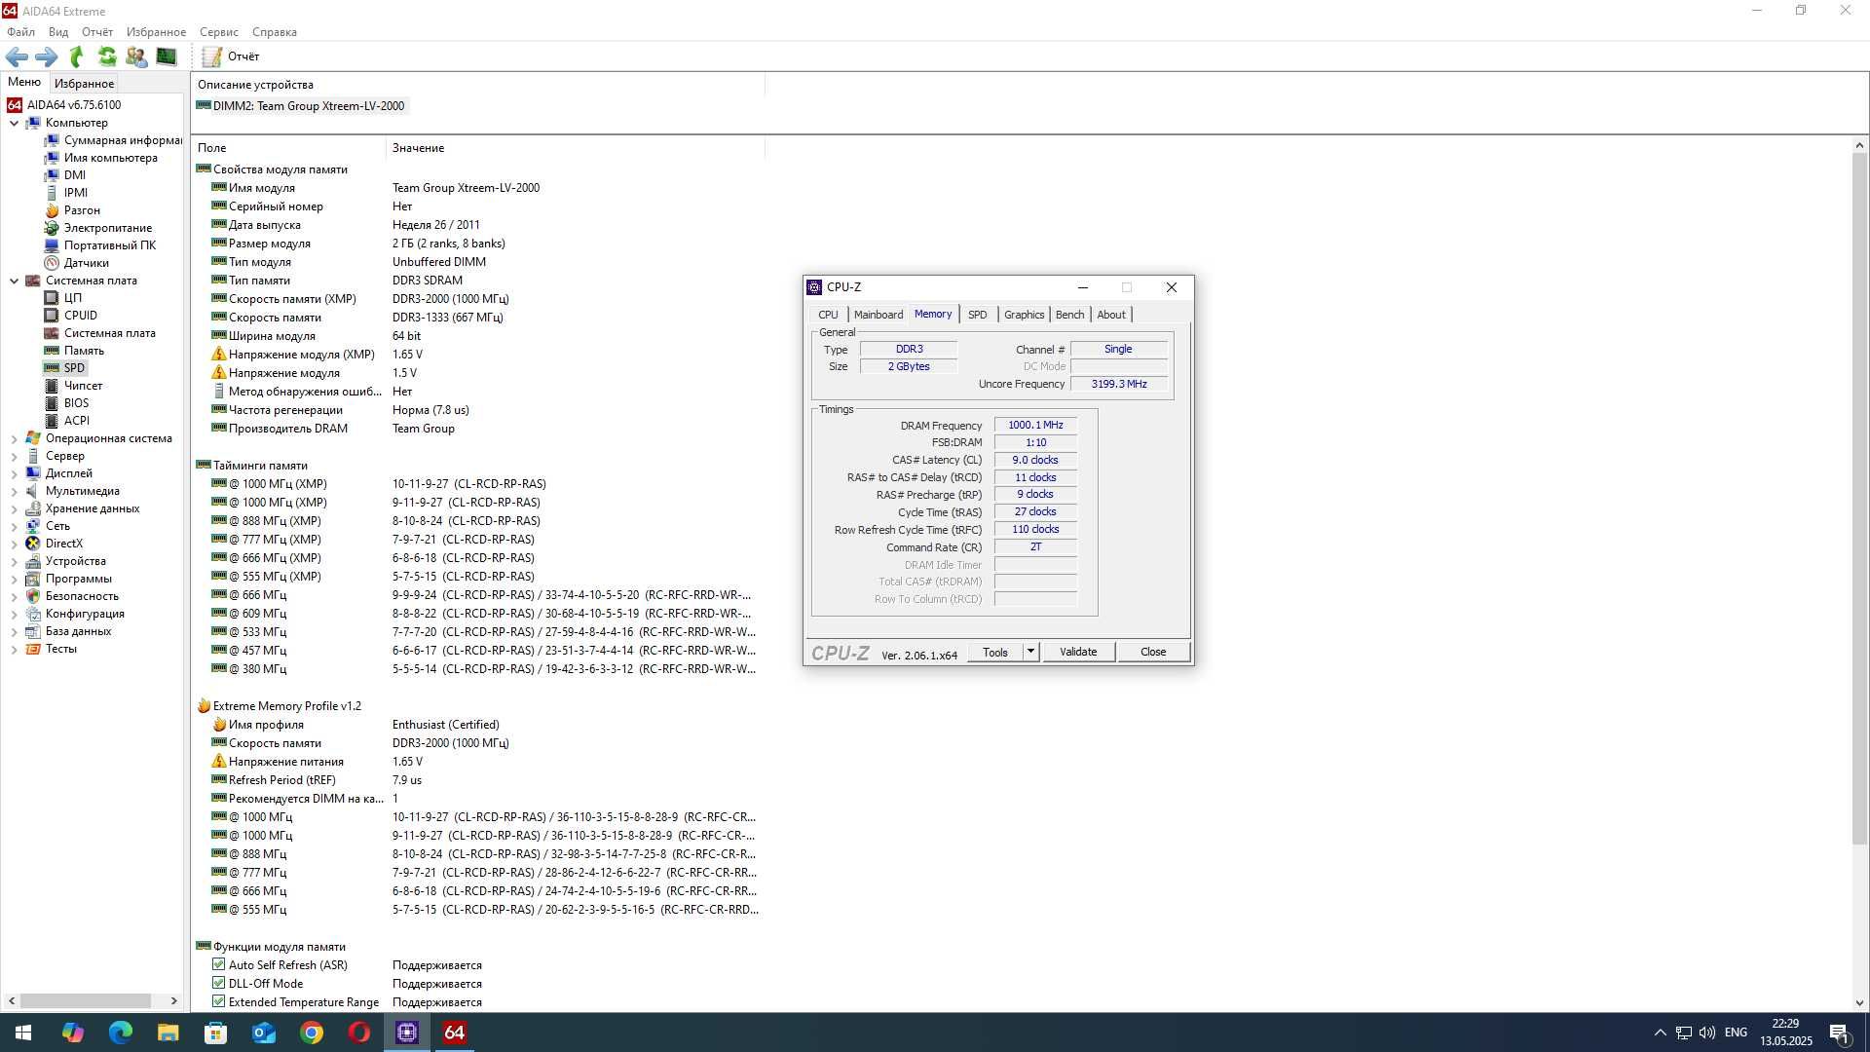
Task: Collapse the Компьютер tree node
Action: pyautogui.click(x=14, y=123)
